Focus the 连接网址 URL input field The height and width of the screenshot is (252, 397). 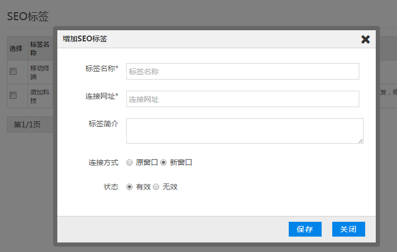point(243,99)
